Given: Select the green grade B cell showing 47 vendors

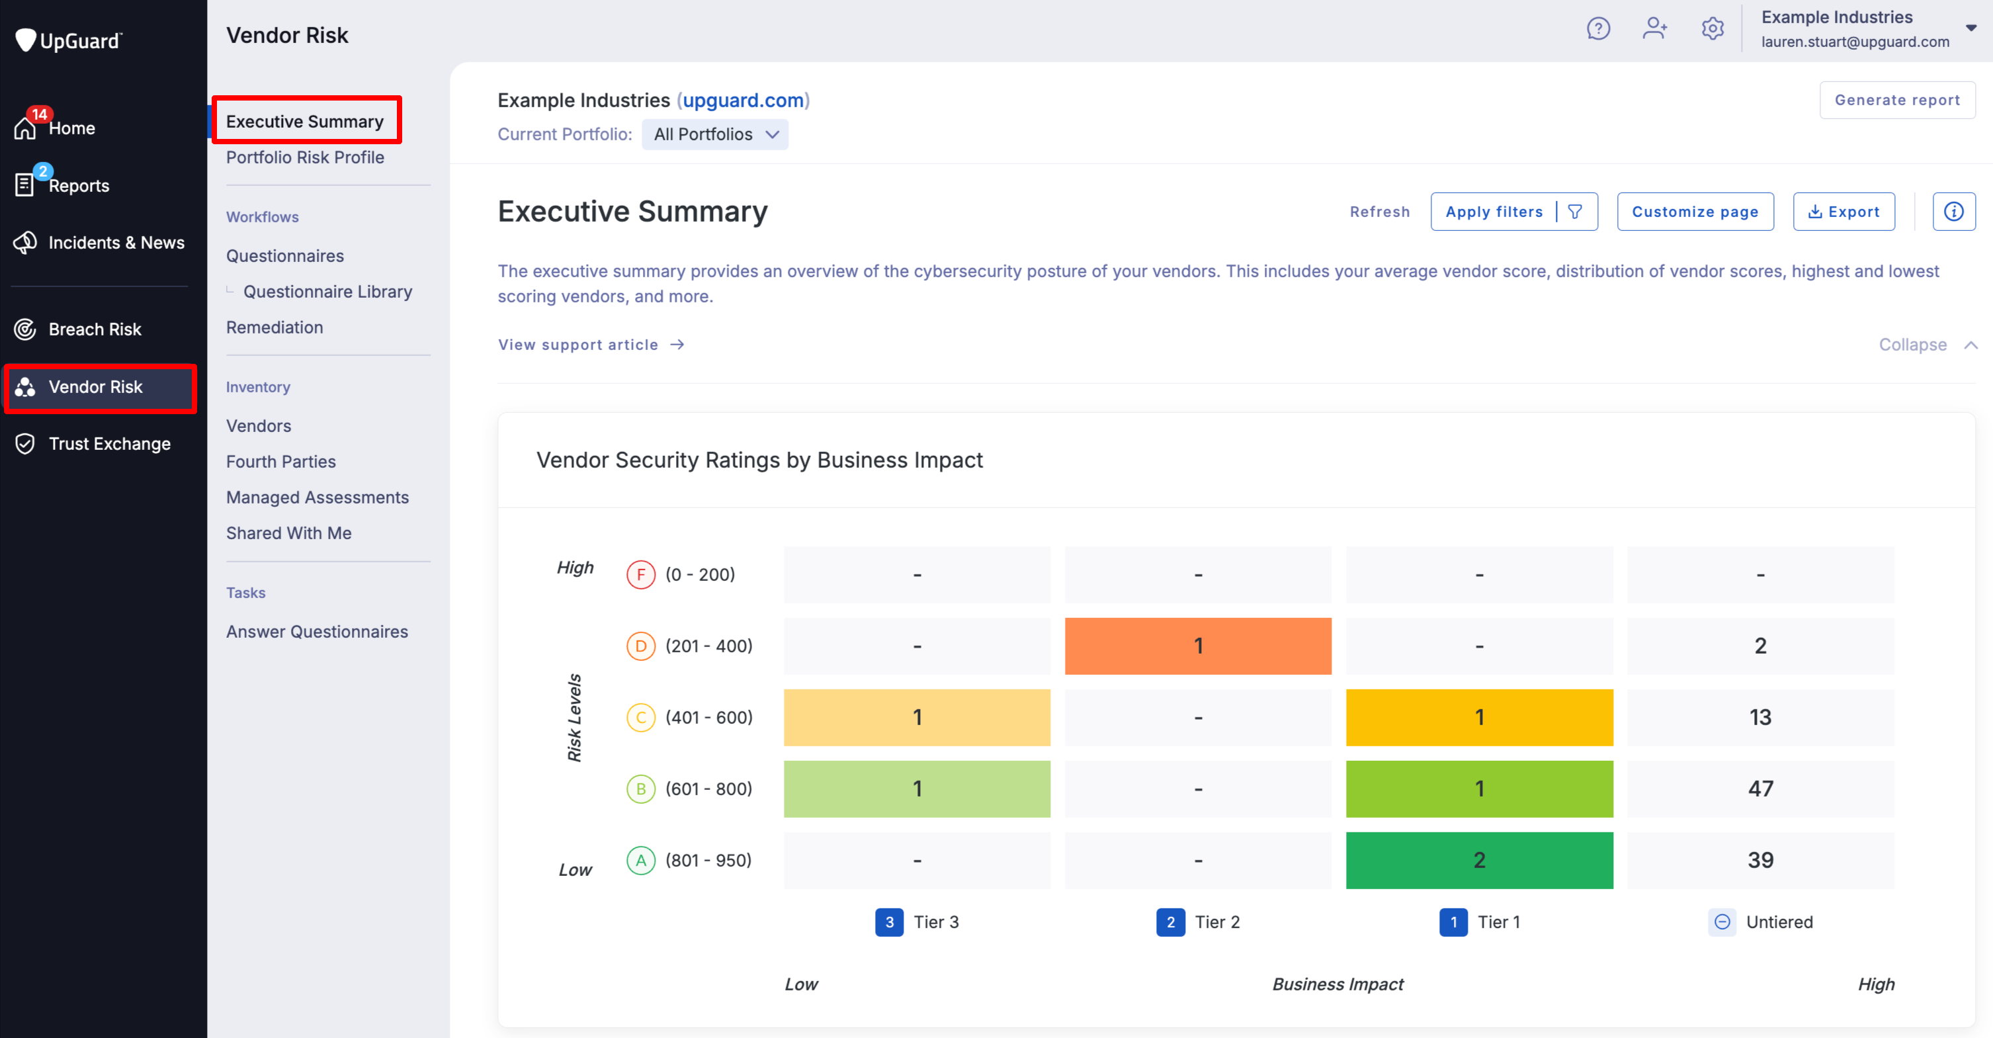Looking at the screenshot, I should click(1760, 788).
